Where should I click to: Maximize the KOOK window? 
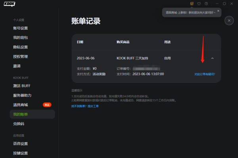coord(225,4)
